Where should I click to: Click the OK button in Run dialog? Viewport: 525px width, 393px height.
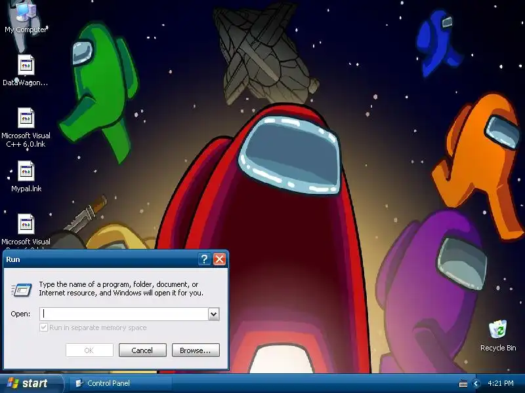[89, 350]
